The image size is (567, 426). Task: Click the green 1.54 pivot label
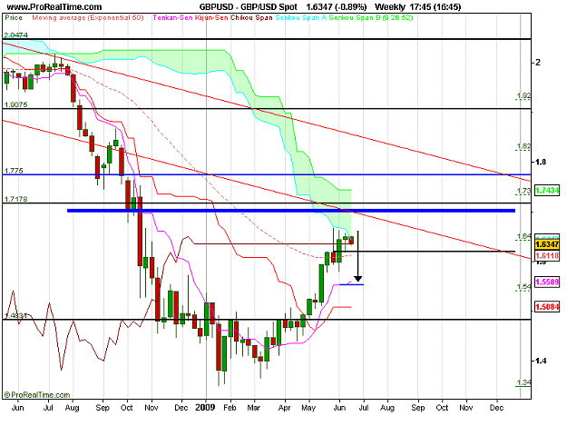coord(523,287)
